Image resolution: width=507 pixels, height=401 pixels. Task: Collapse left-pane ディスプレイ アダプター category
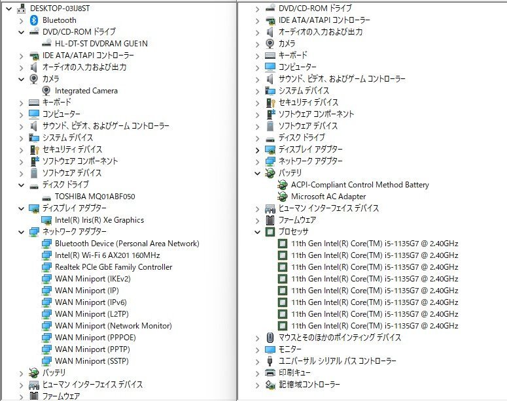[22, 208]
